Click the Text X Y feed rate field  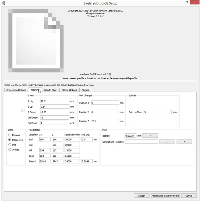pos(45,156)
